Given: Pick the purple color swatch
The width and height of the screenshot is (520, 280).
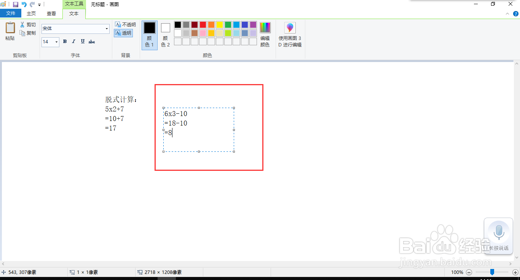Looking at the screenshot, I should [253, 25].
